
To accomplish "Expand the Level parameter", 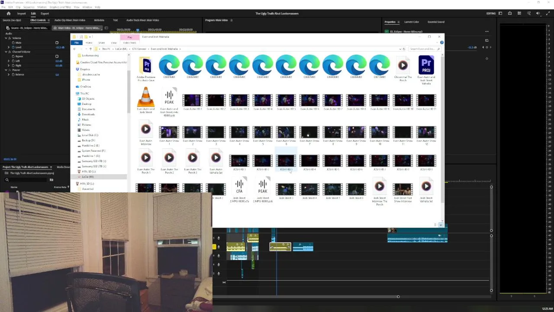I will click(9, 47).
